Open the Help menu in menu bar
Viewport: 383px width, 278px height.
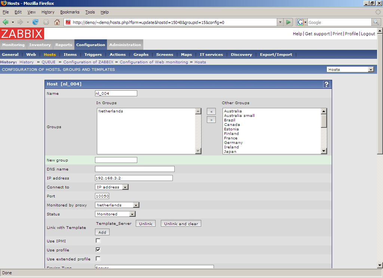(x=105, y=12)
